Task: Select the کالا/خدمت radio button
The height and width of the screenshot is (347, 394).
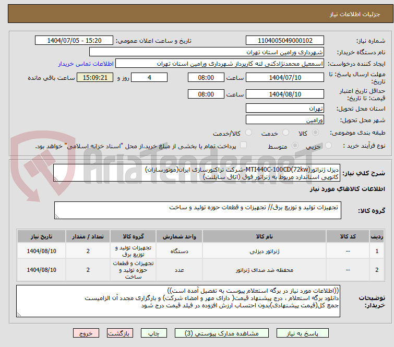Action: [248, 133]
